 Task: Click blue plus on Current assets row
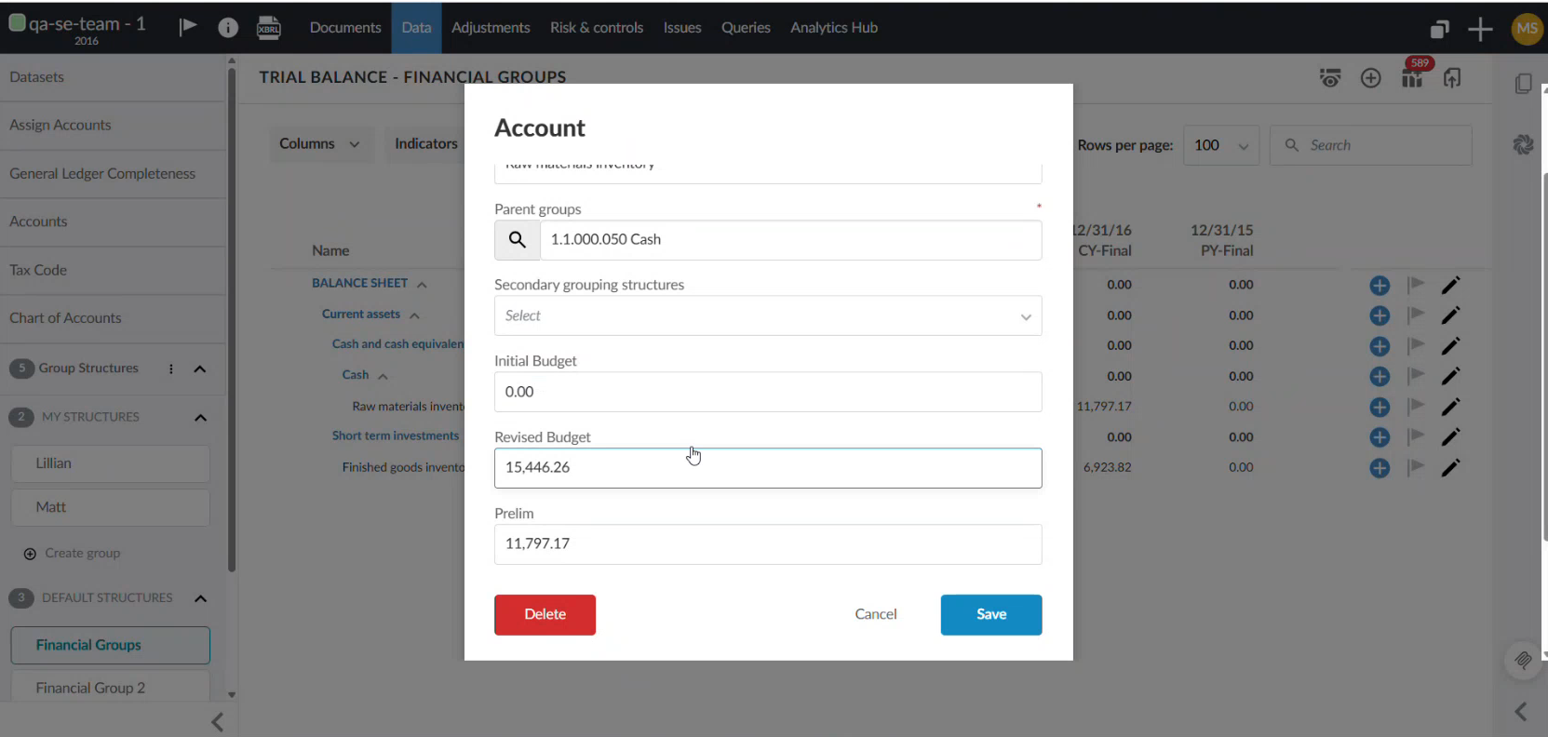click(x=1380, y=315)
